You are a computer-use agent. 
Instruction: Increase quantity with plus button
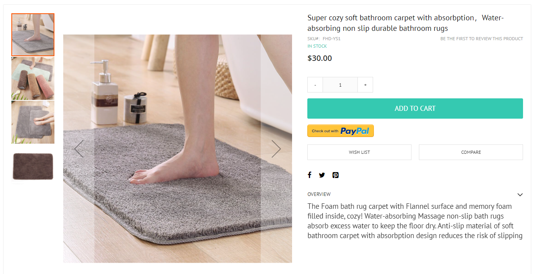point(365,85)
